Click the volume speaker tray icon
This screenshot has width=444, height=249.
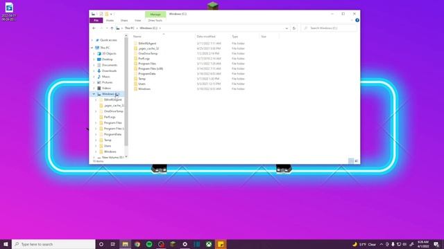(x=404, y=244)
